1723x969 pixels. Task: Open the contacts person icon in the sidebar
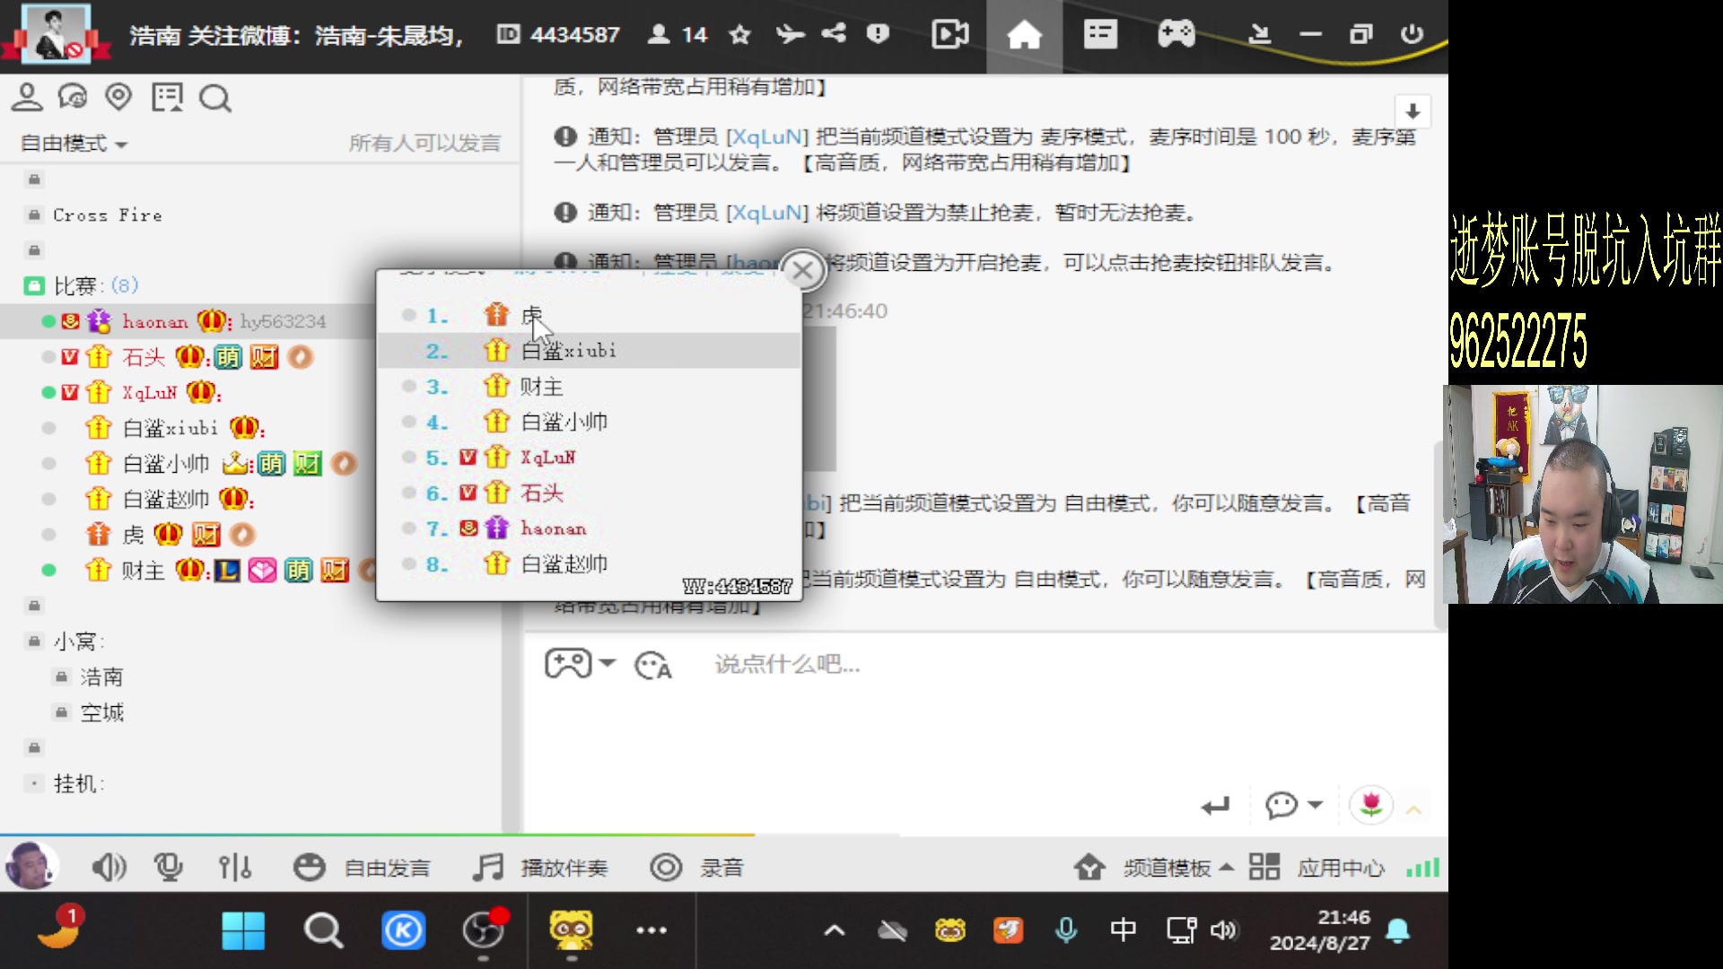click(x=27, y=97)
